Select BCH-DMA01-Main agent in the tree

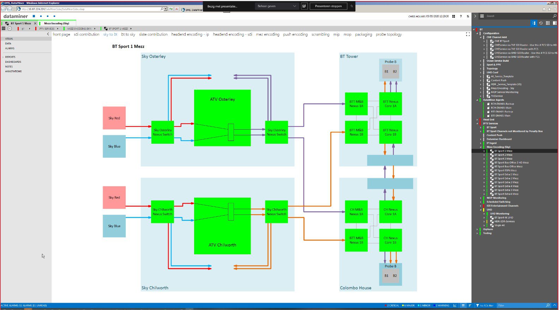(x=501, y=108)
